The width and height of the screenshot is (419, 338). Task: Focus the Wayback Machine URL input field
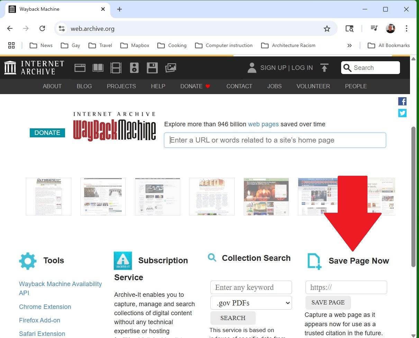point(275,140)
